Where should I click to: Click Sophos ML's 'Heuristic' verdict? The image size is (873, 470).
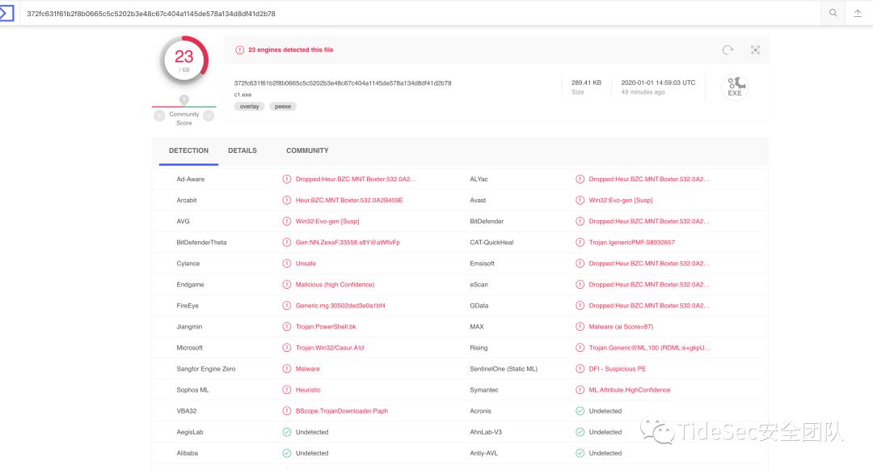coord(308,390)
